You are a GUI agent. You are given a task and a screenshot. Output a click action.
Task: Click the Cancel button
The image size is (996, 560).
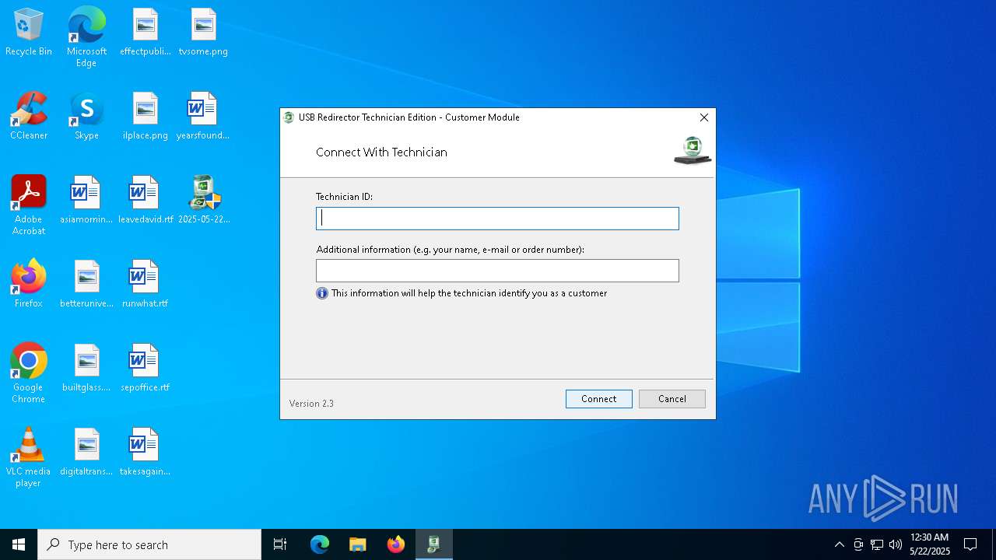click(x=672, y=399)
